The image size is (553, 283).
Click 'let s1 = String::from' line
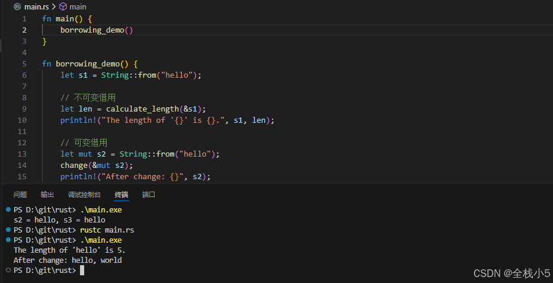131,75
